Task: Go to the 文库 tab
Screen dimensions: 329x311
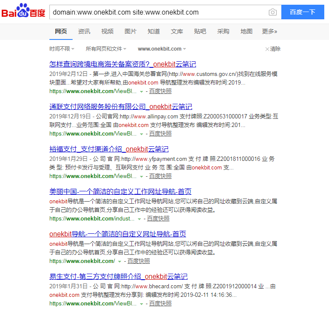Action: click(x=177, y=31)
